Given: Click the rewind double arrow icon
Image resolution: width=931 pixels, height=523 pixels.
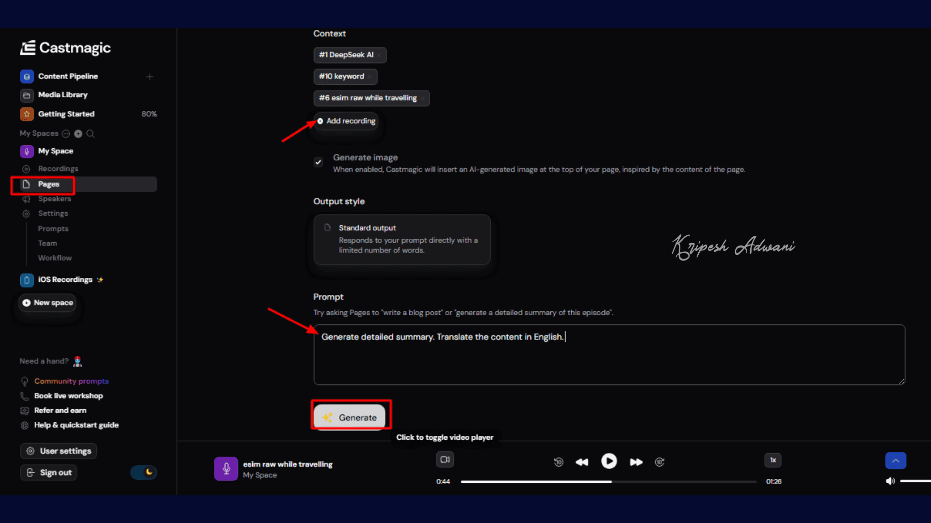Looking at the screenshot, I should click(x=582, y=462).
